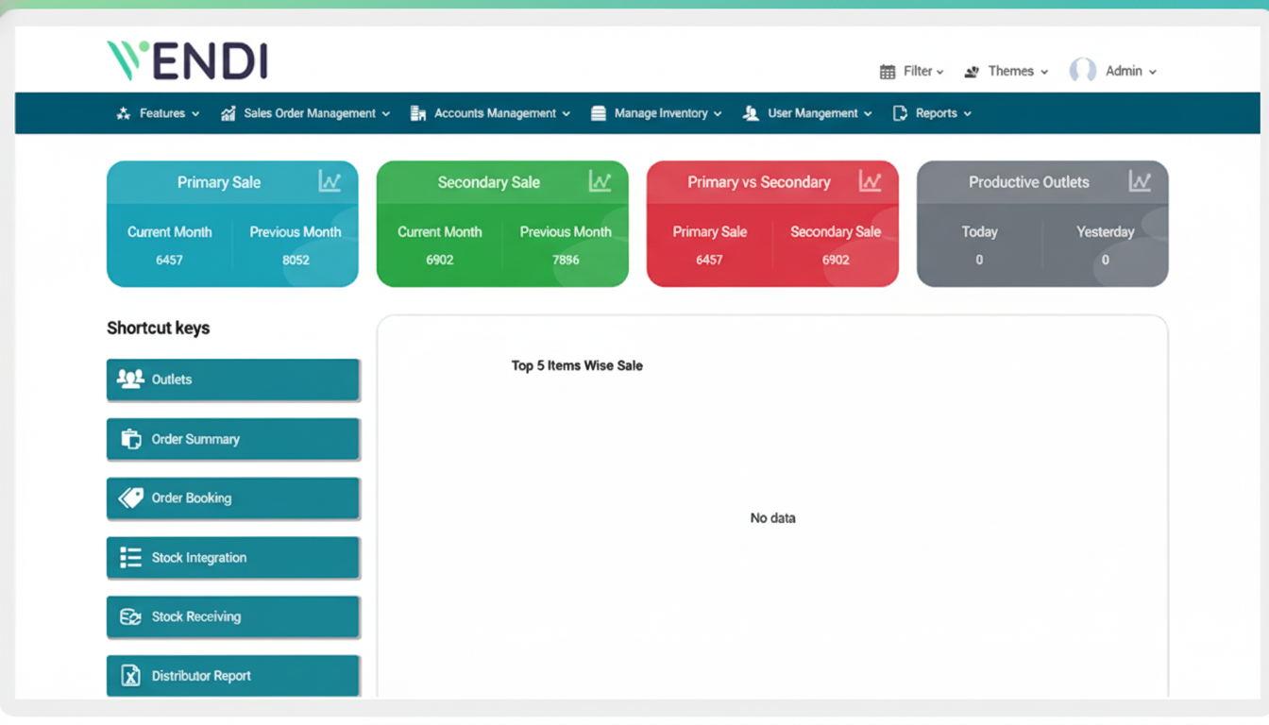The height and width of the screenshot is (725, 1269).
Task: Click the Order Summary shortcut button
Action: [233, 439]
